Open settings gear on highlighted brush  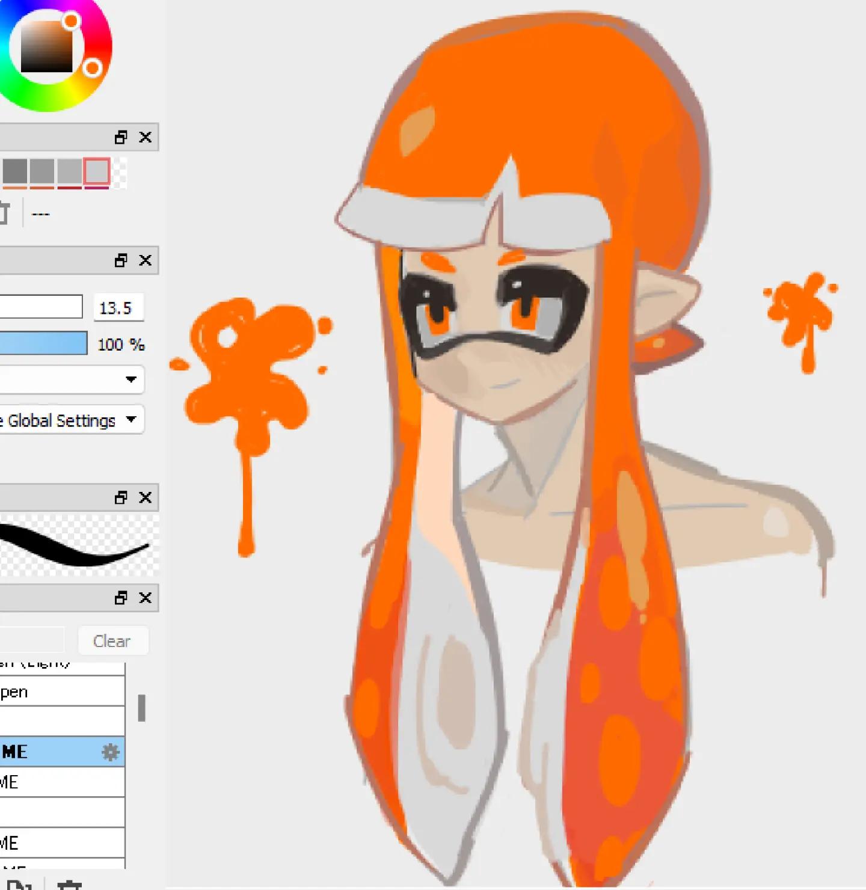pyautogui.click(x=111, y=752)
